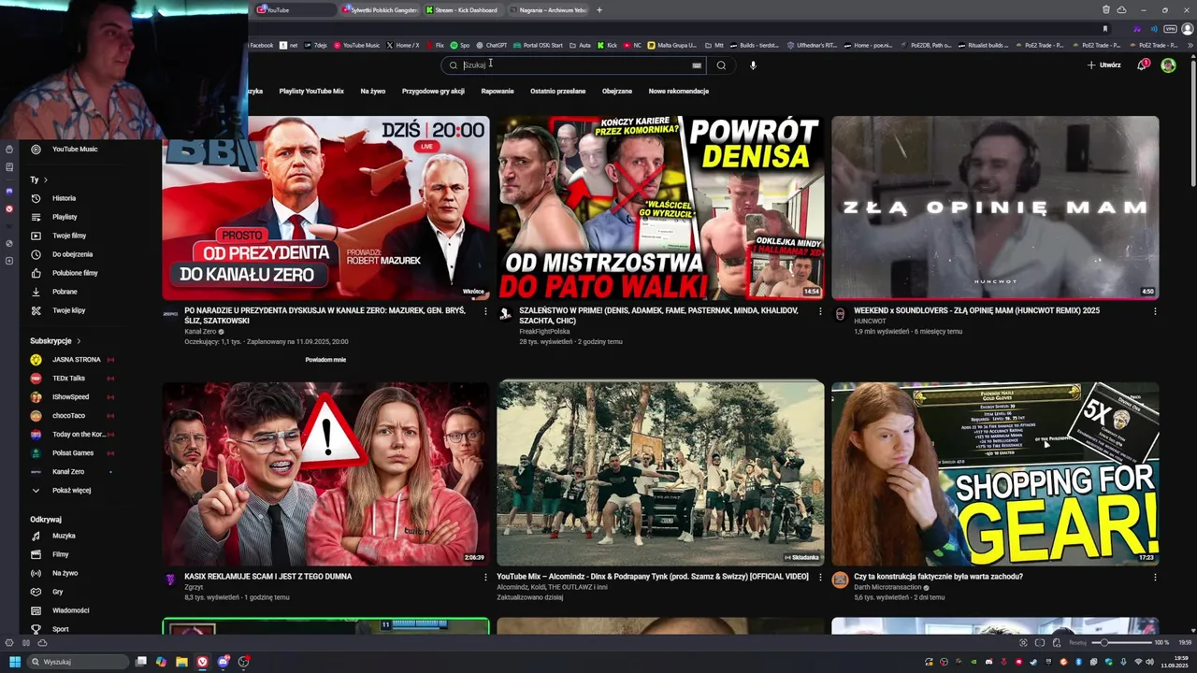This screenshot has width=1197, height=673.
Task: Open YouTube Music from the sidebar
Action: [x=75, y=149]
